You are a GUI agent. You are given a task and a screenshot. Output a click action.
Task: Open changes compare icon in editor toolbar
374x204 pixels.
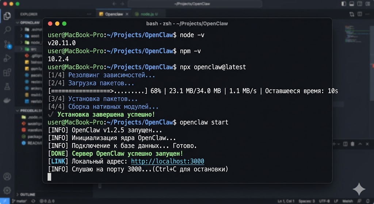point(352,14)
